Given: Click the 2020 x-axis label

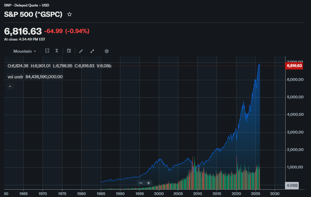Looking at the screenshot, I should [236, 194].
